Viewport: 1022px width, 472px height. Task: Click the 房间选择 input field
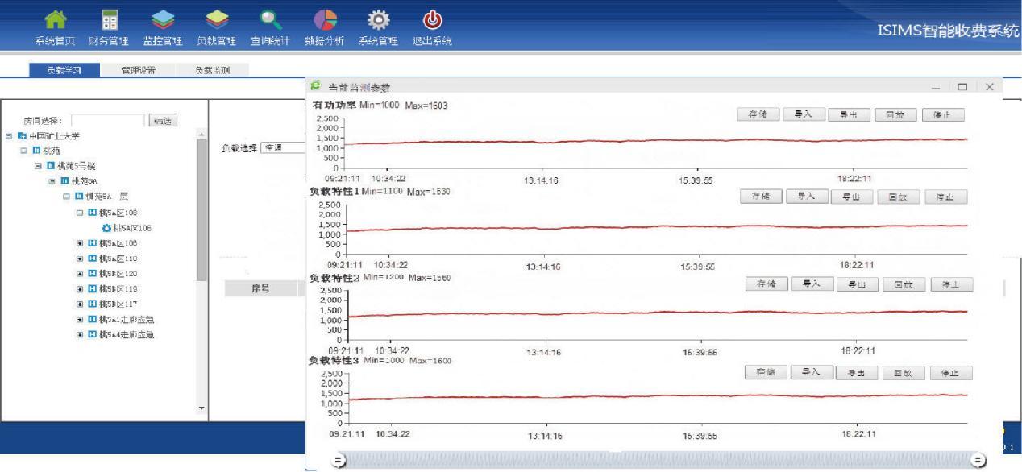click(108, 121)
